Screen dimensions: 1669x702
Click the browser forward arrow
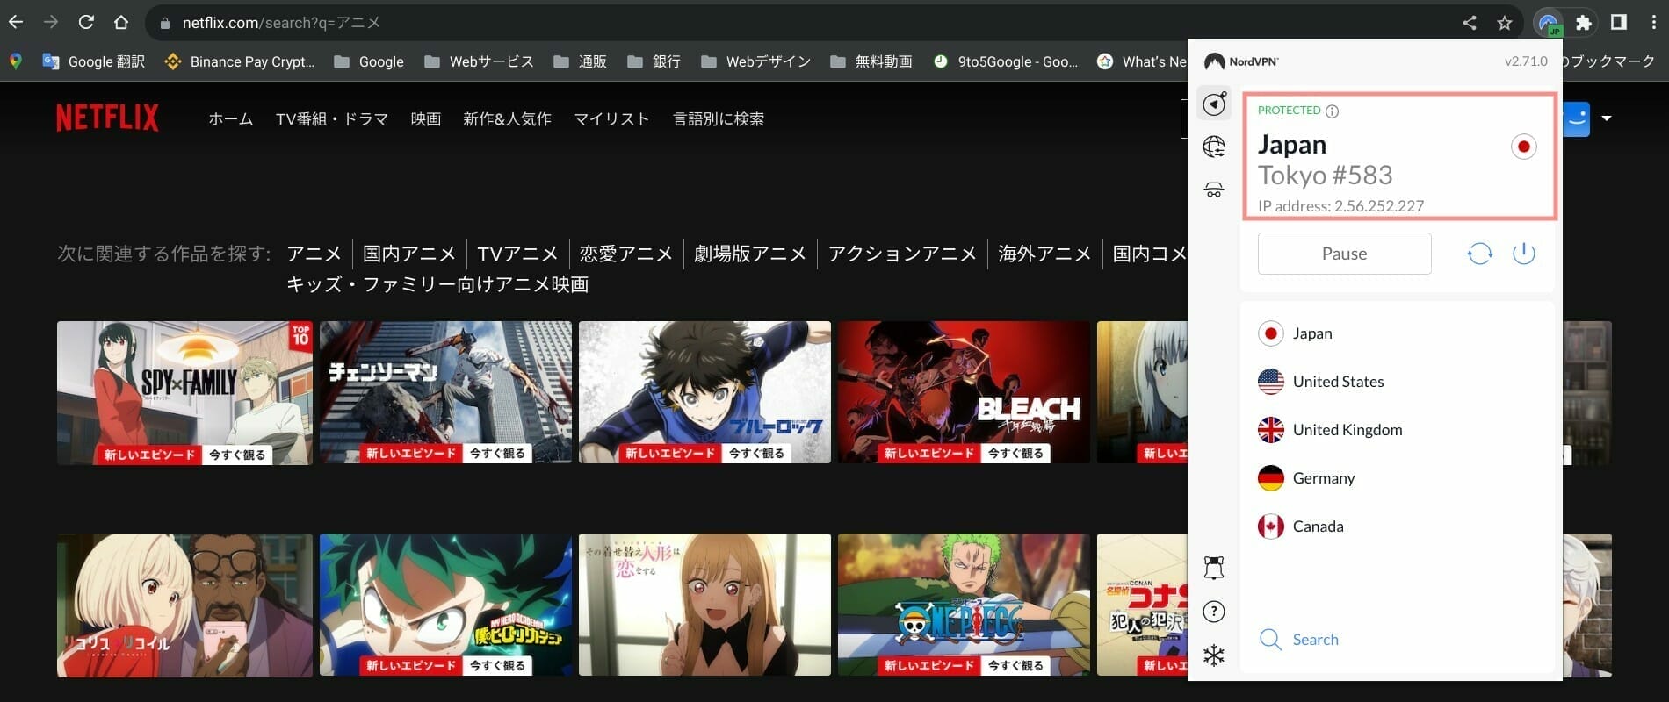51,22
